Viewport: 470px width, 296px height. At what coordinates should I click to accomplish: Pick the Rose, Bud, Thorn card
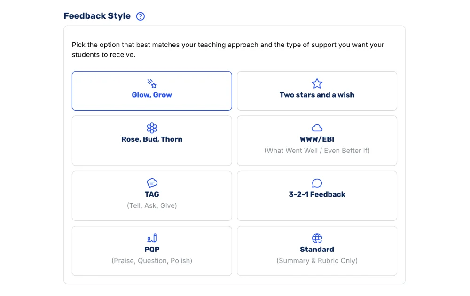152,141
